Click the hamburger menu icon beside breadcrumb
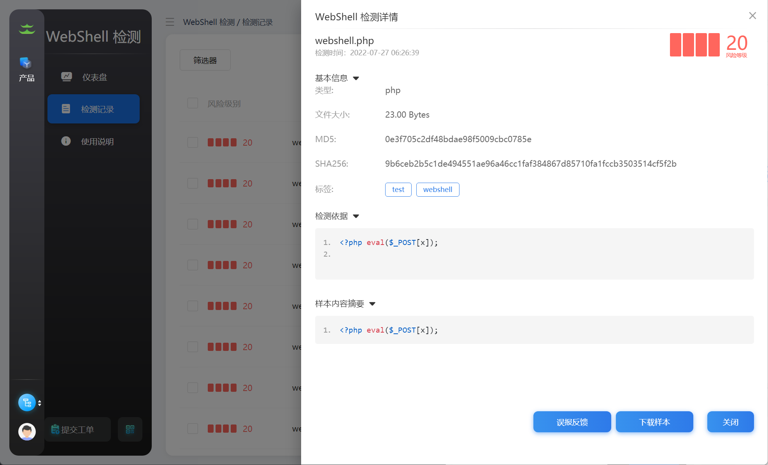The width and height of the screenshot is (768, 465). (x=170, y=22)
